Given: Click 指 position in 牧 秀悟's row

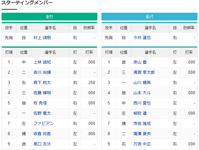Looking at the screenshot, I should pyautogui.click(x=24, y=103).
